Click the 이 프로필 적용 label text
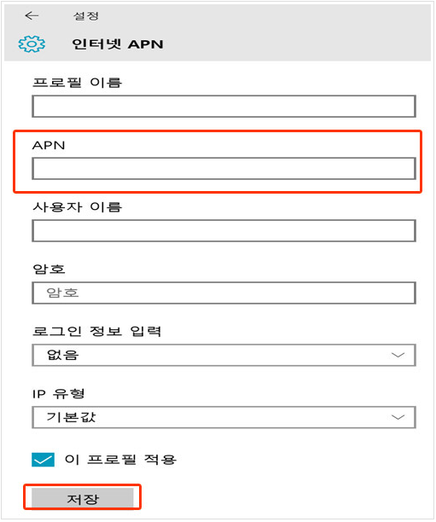This screenshot has width=436, height=522. [120, 460]
